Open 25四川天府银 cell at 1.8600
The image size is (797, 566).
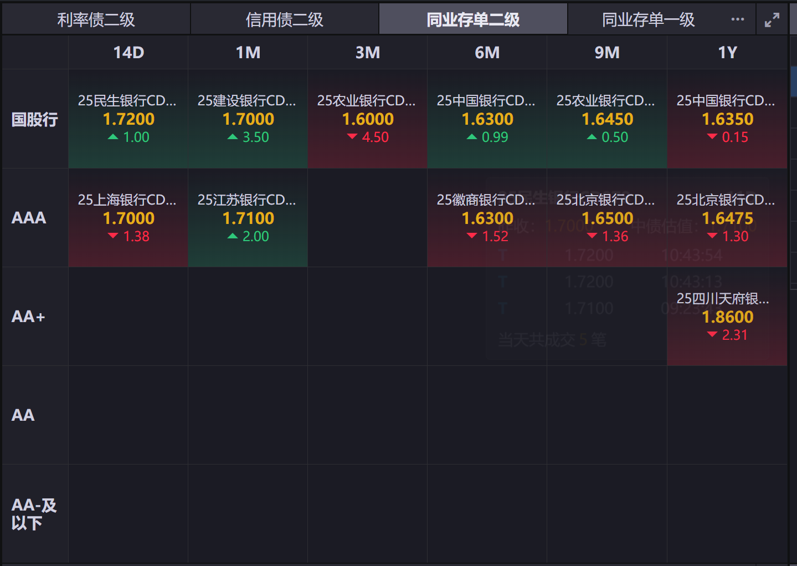(x=727, y=317)
